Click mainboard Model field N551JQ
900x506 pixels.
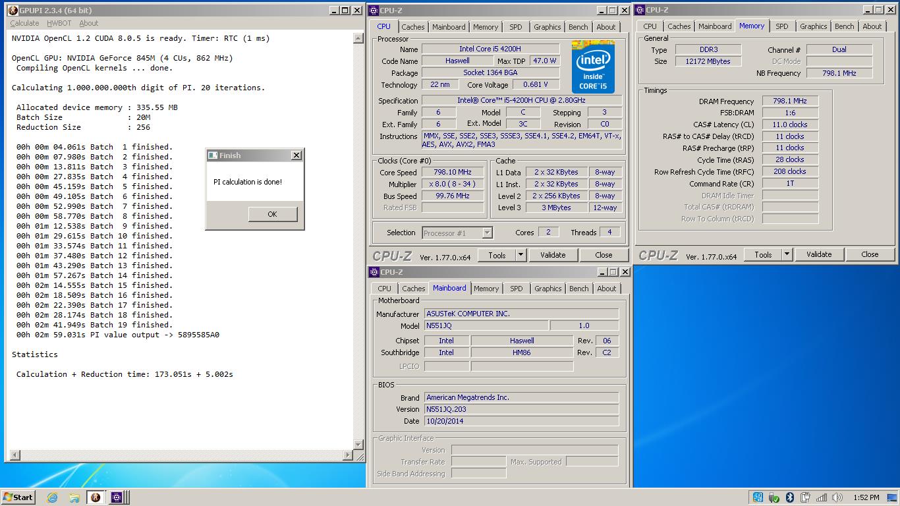(487, 325)
